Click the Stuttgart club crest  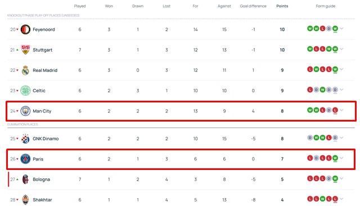pyautogui.click(x=25, y=50)
